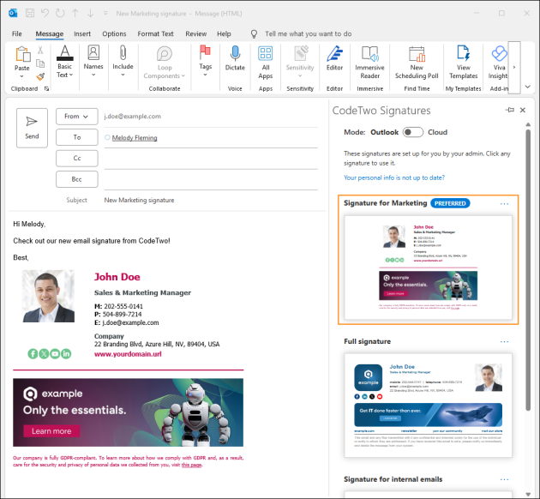This screenshot has height=499, width=540.
Task: Open the Help tab
Action: (224, 33)
